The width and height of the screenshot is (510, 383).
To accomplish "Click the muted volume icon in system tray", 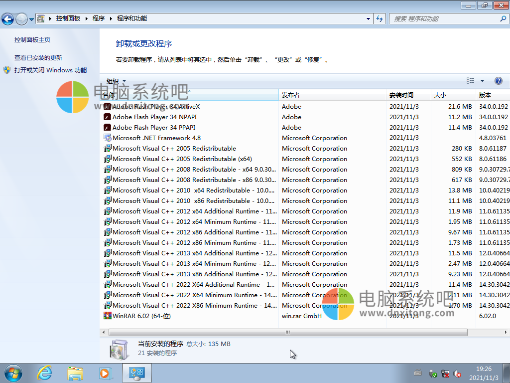I will (x=458, y=374).
